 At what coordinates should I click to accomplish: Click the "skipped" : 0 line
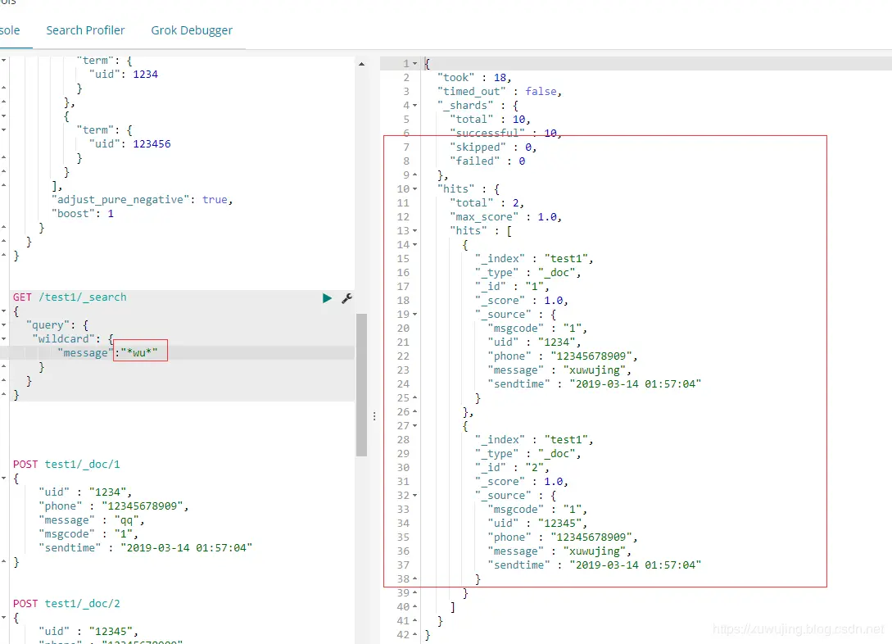pyautogui.click(x=493, y=147)
